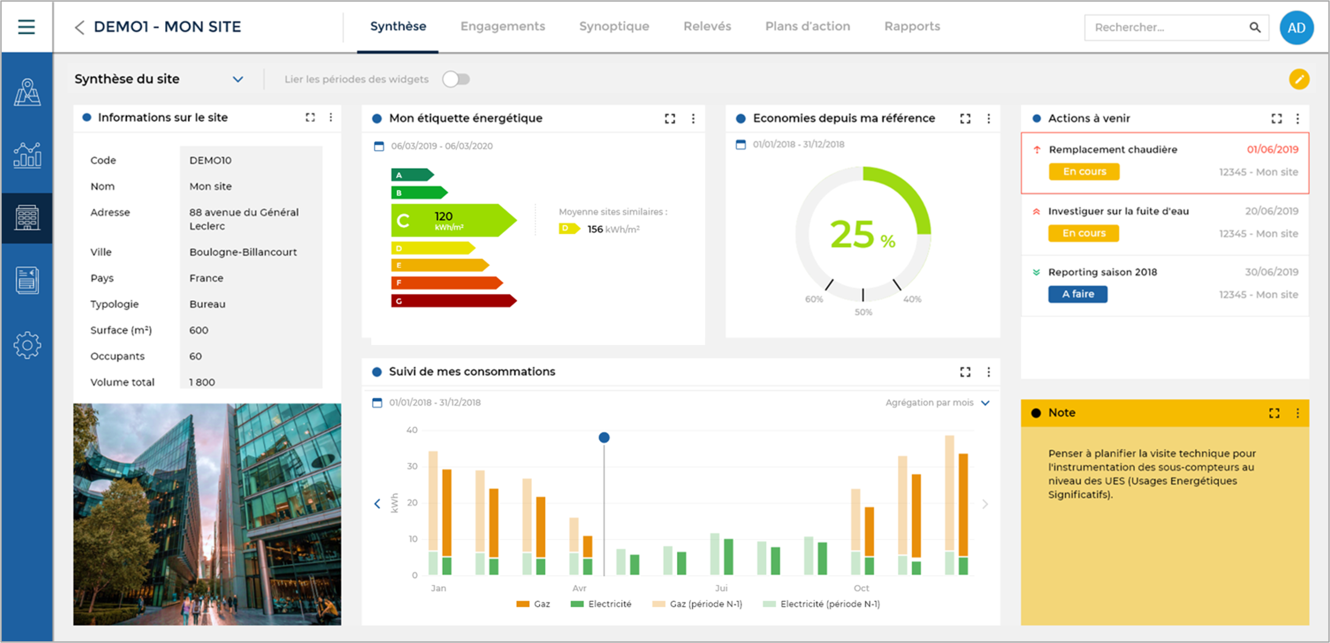Open Remplacement chaudière action
Image resolution: width=1330 pixels, height=643 pixels.
point(1165,163)
